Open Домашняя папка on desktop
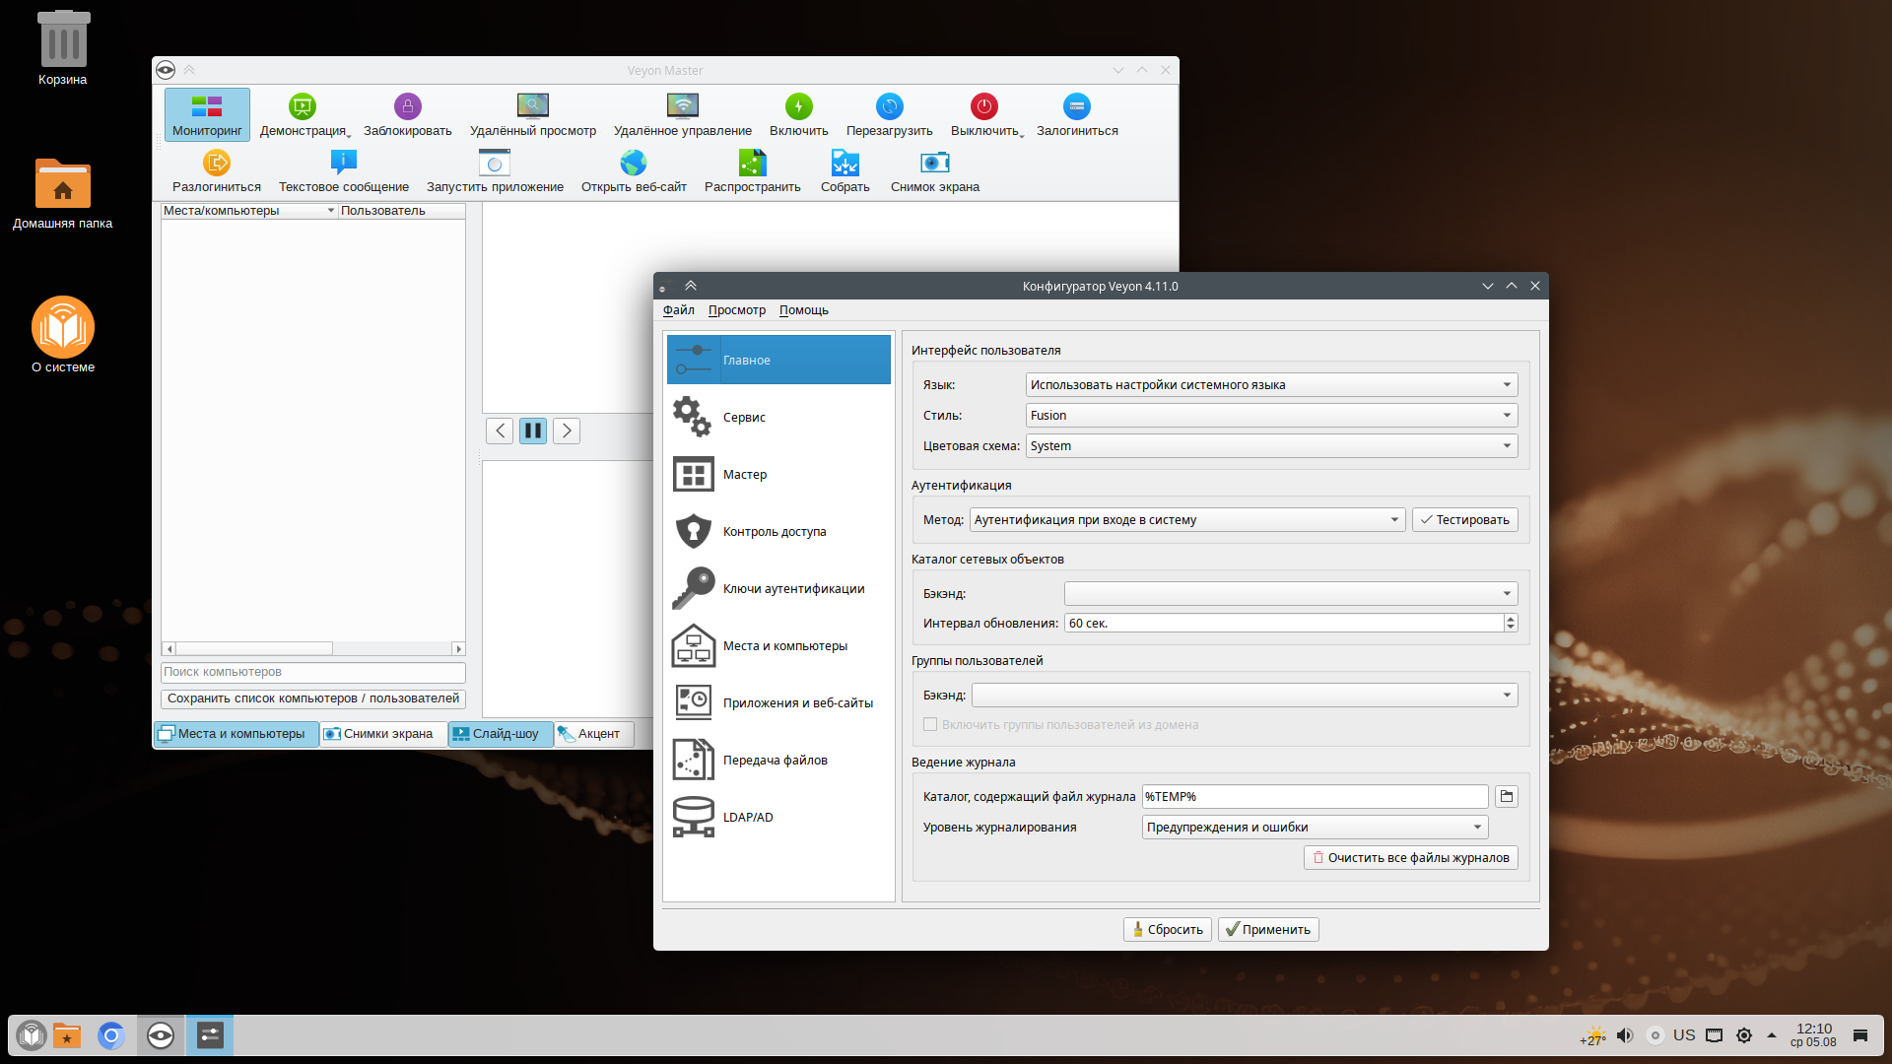 pos(63,193)
